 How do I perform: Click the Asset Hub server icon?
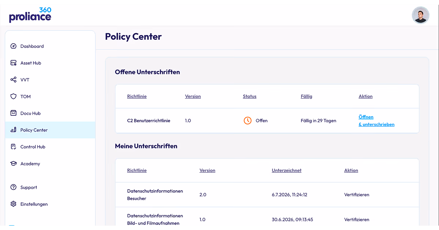point(14,63)
